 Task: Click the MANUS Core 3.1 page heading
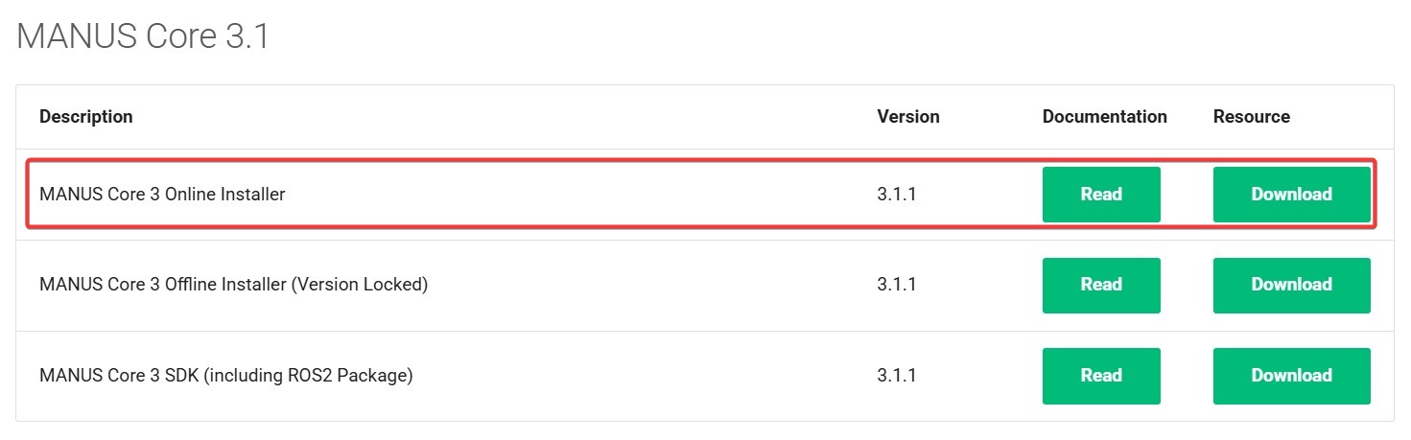[x=143, y=37]
